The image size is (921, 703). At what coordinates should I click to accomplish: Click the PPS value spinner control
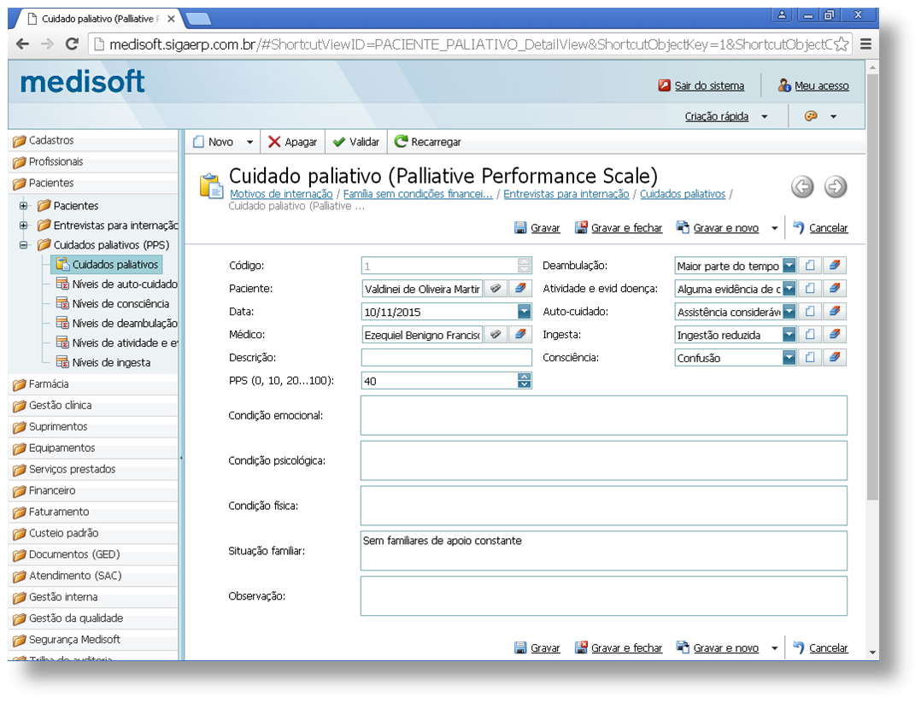coord(524,381)
